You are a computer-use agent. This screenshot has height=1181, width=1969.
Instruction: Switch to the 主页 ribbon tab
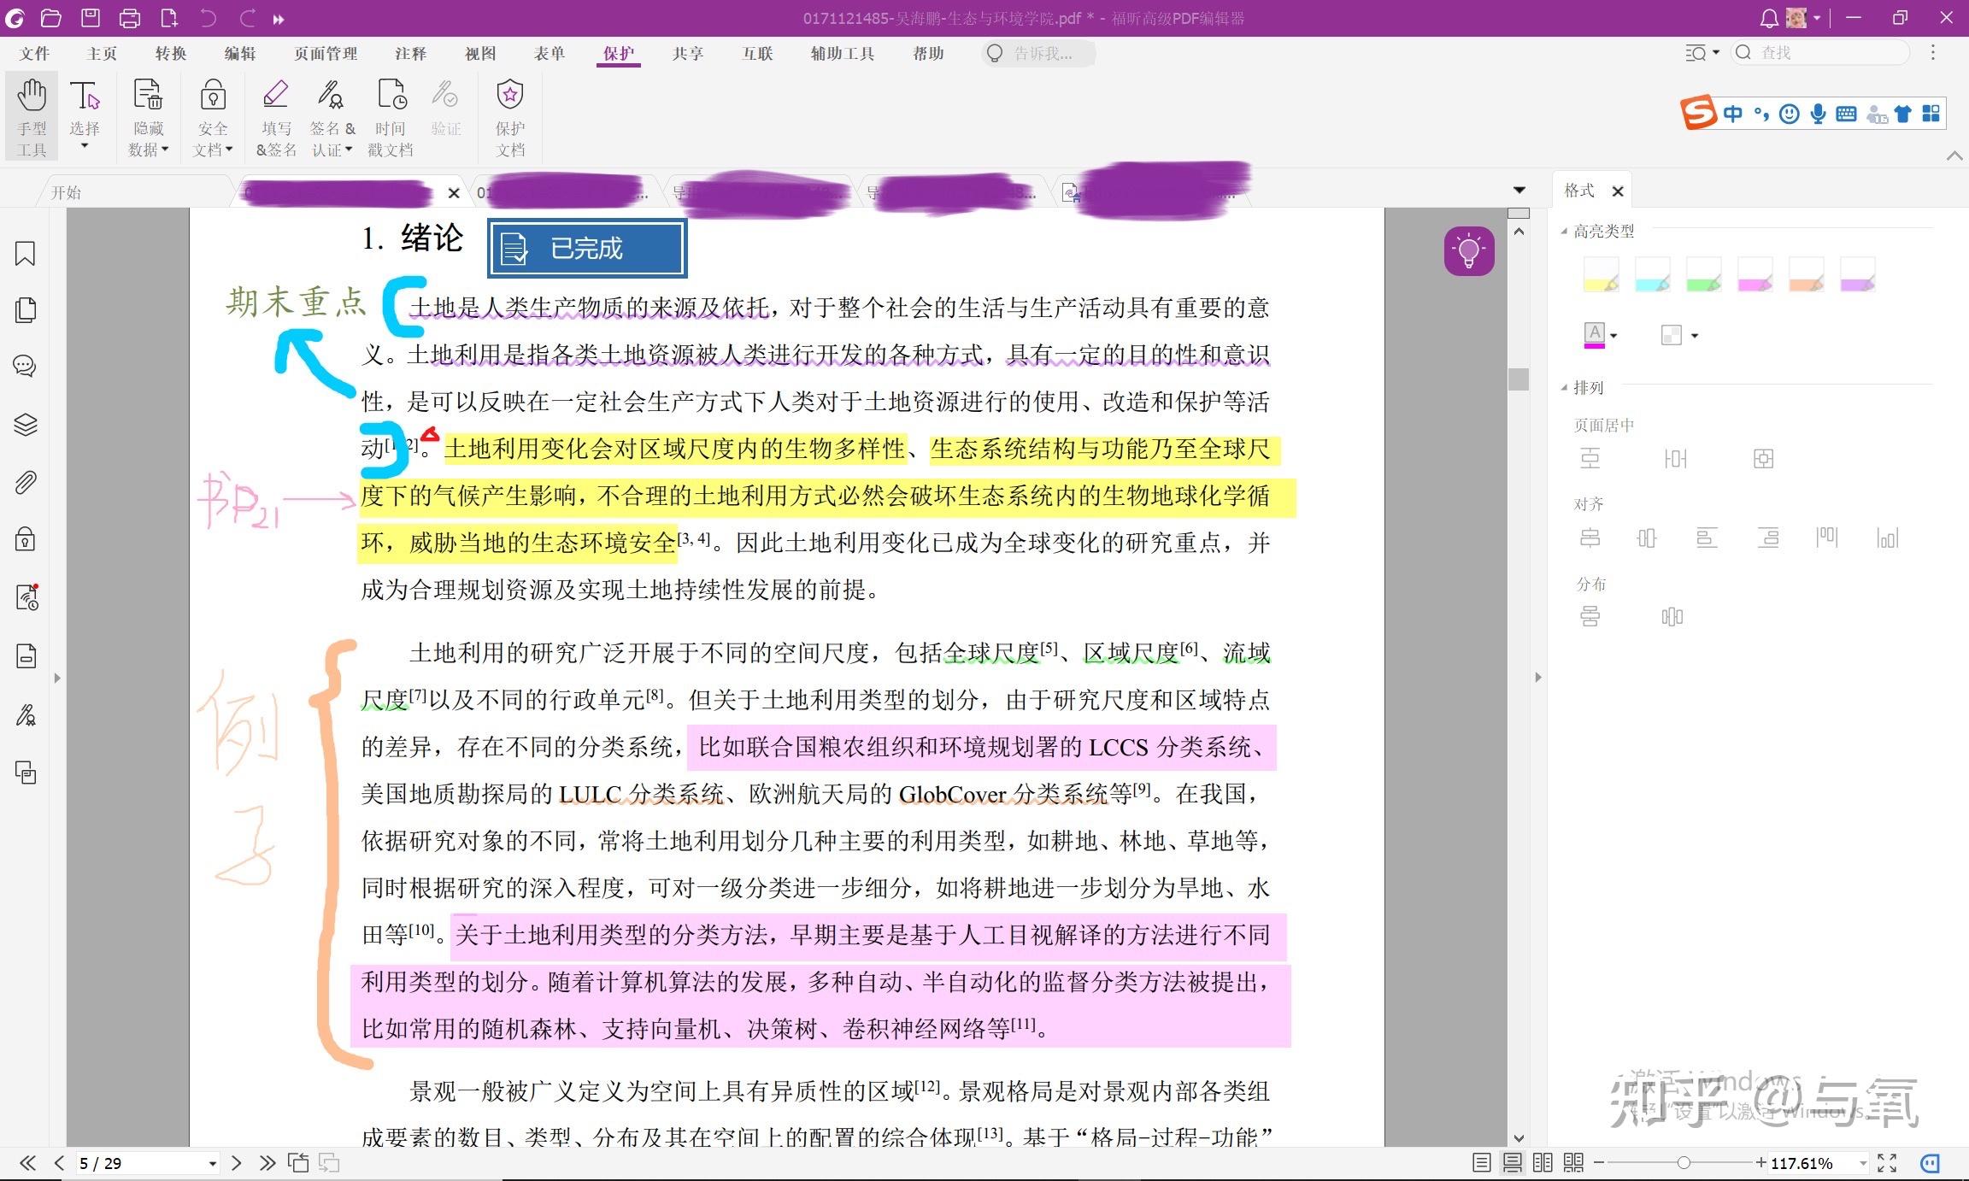point(103,54)
